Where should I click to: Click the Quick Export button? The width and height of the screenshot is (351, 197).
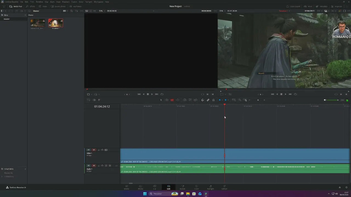click(293, 6)
